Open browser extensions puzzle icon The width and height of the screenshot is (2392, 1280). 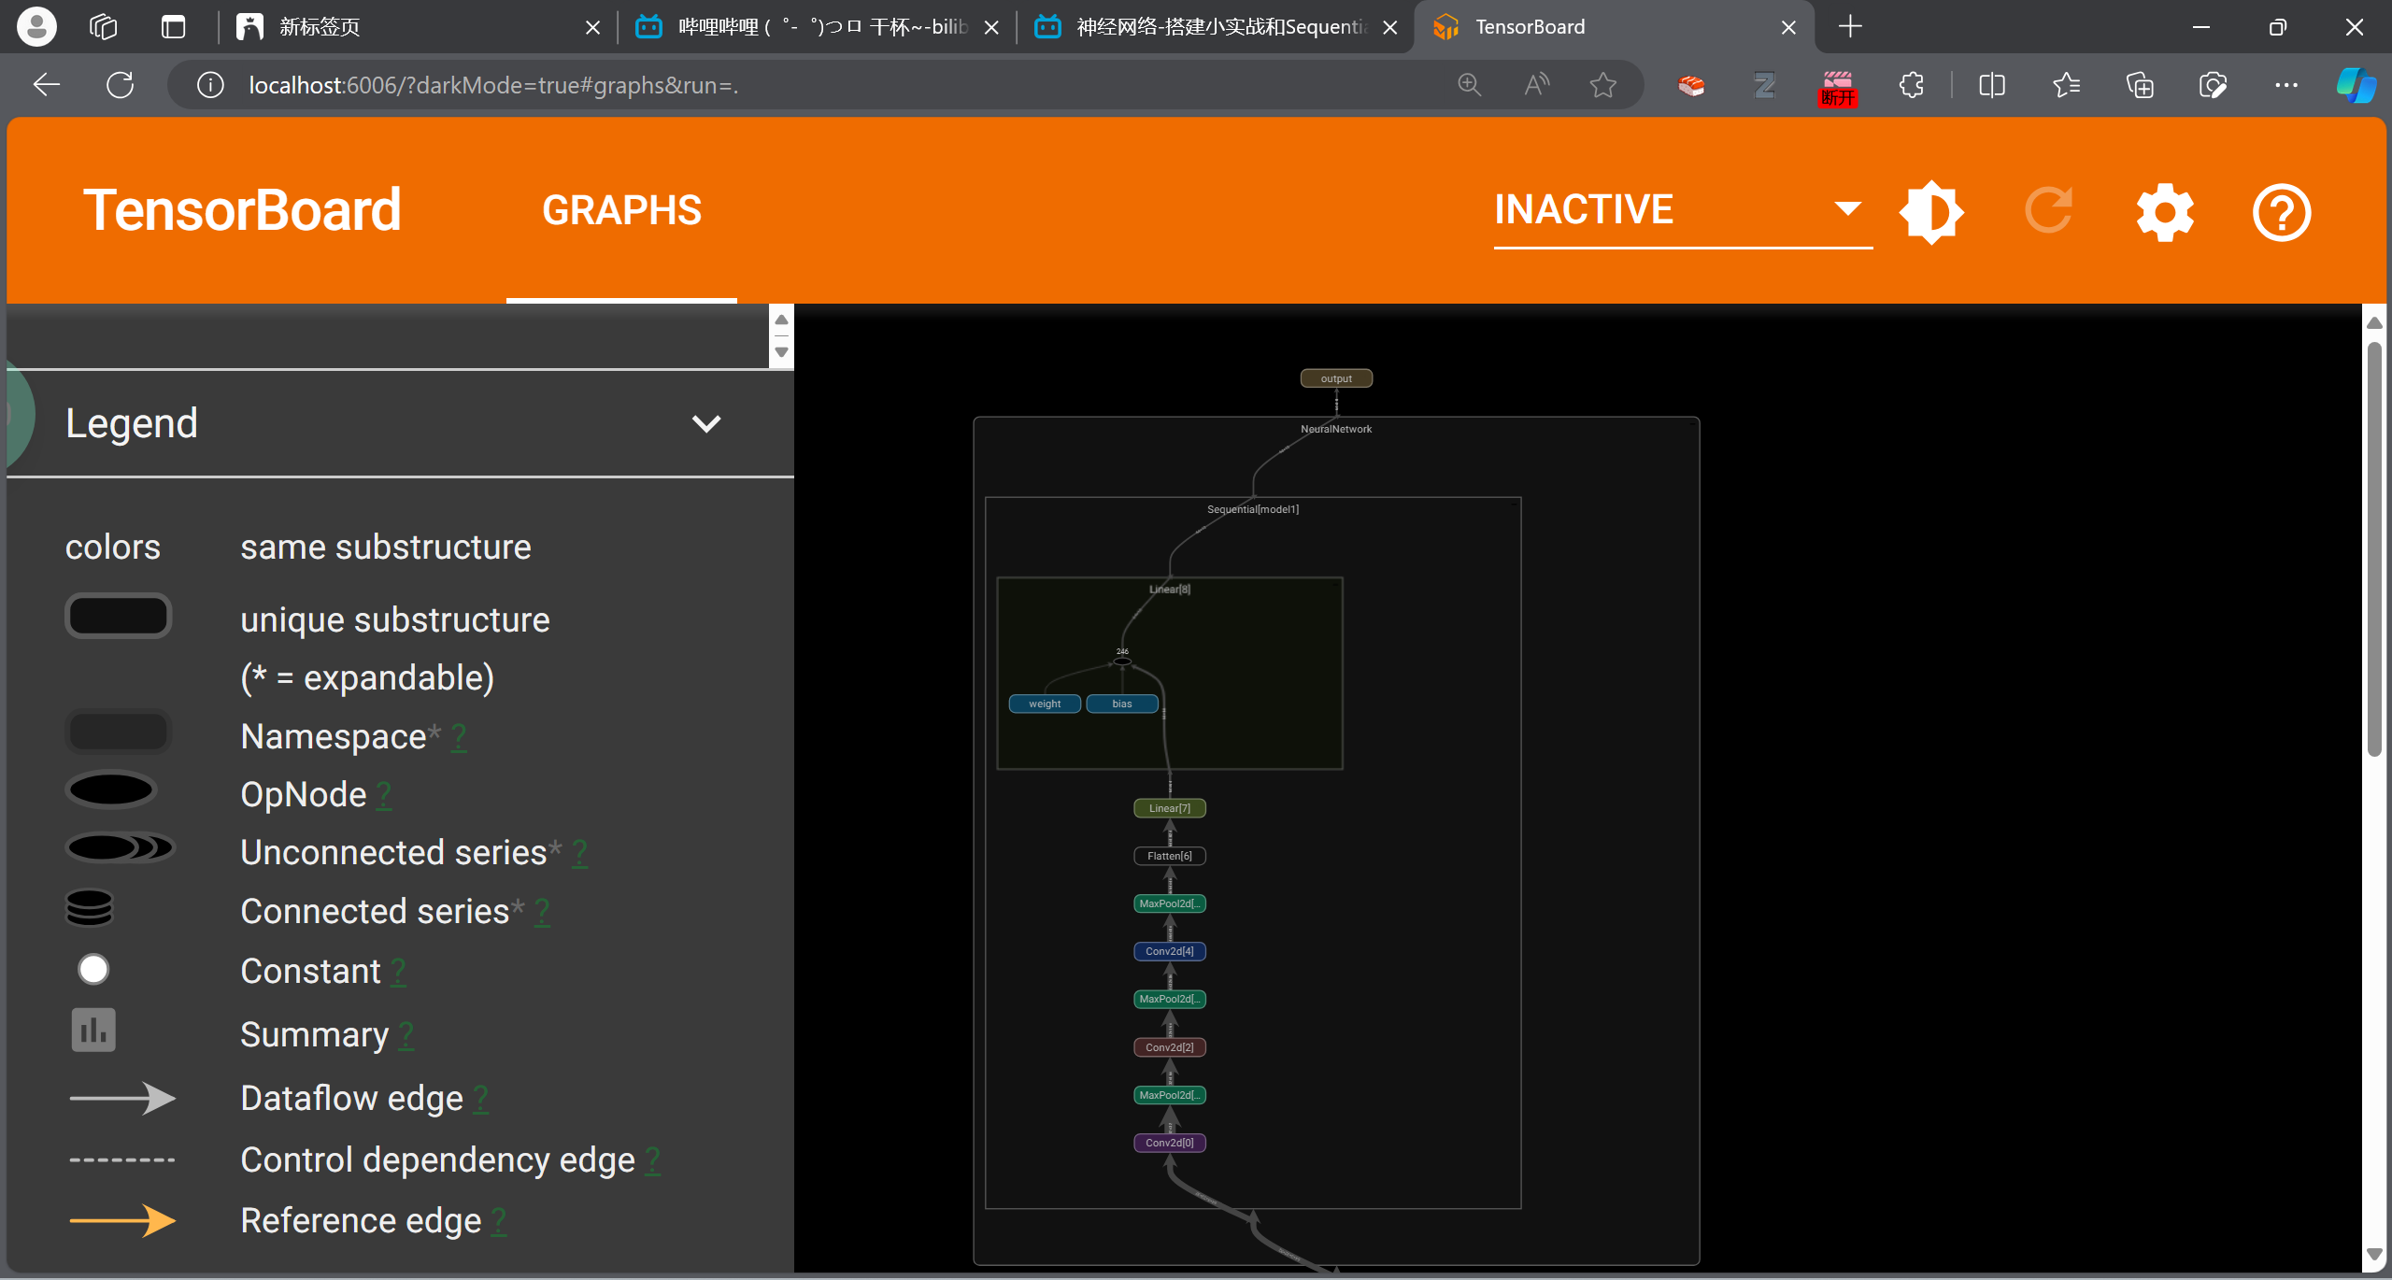[x=1912, y=85]
